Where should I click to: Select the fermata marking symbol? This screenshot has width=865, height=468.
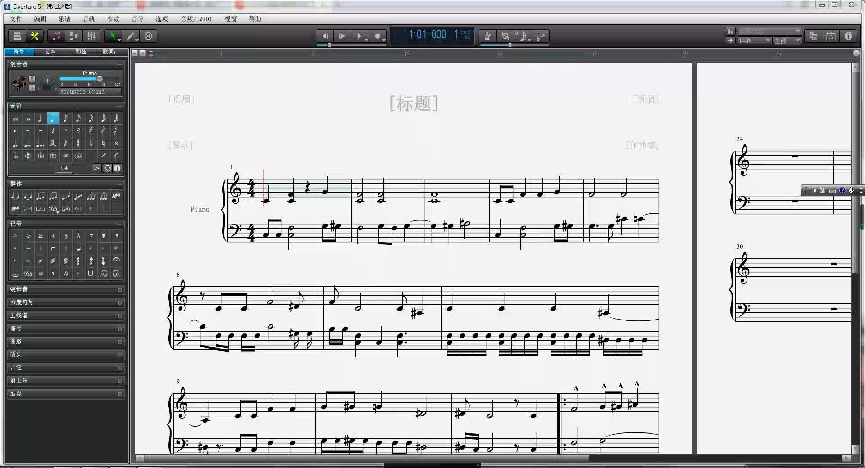pyautogui.click(x=116, y=261)
